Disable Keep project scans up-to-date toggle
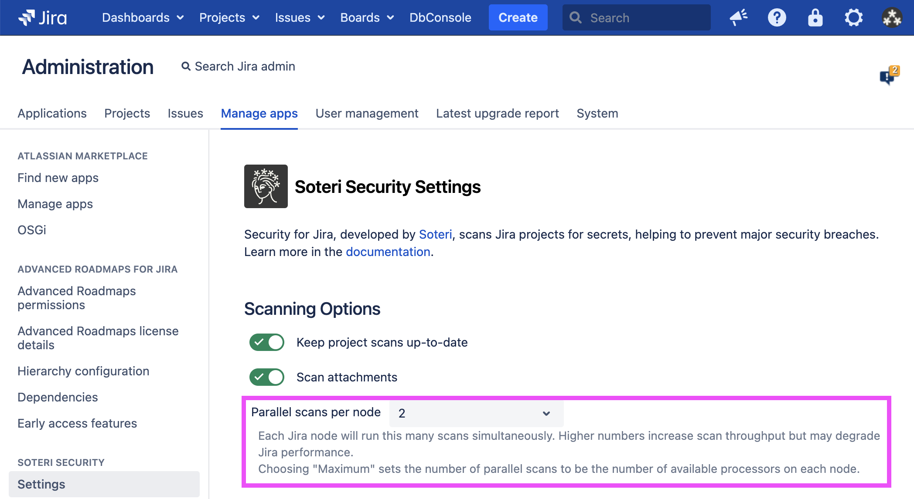914x499 pixels. [x=266, y=342]
